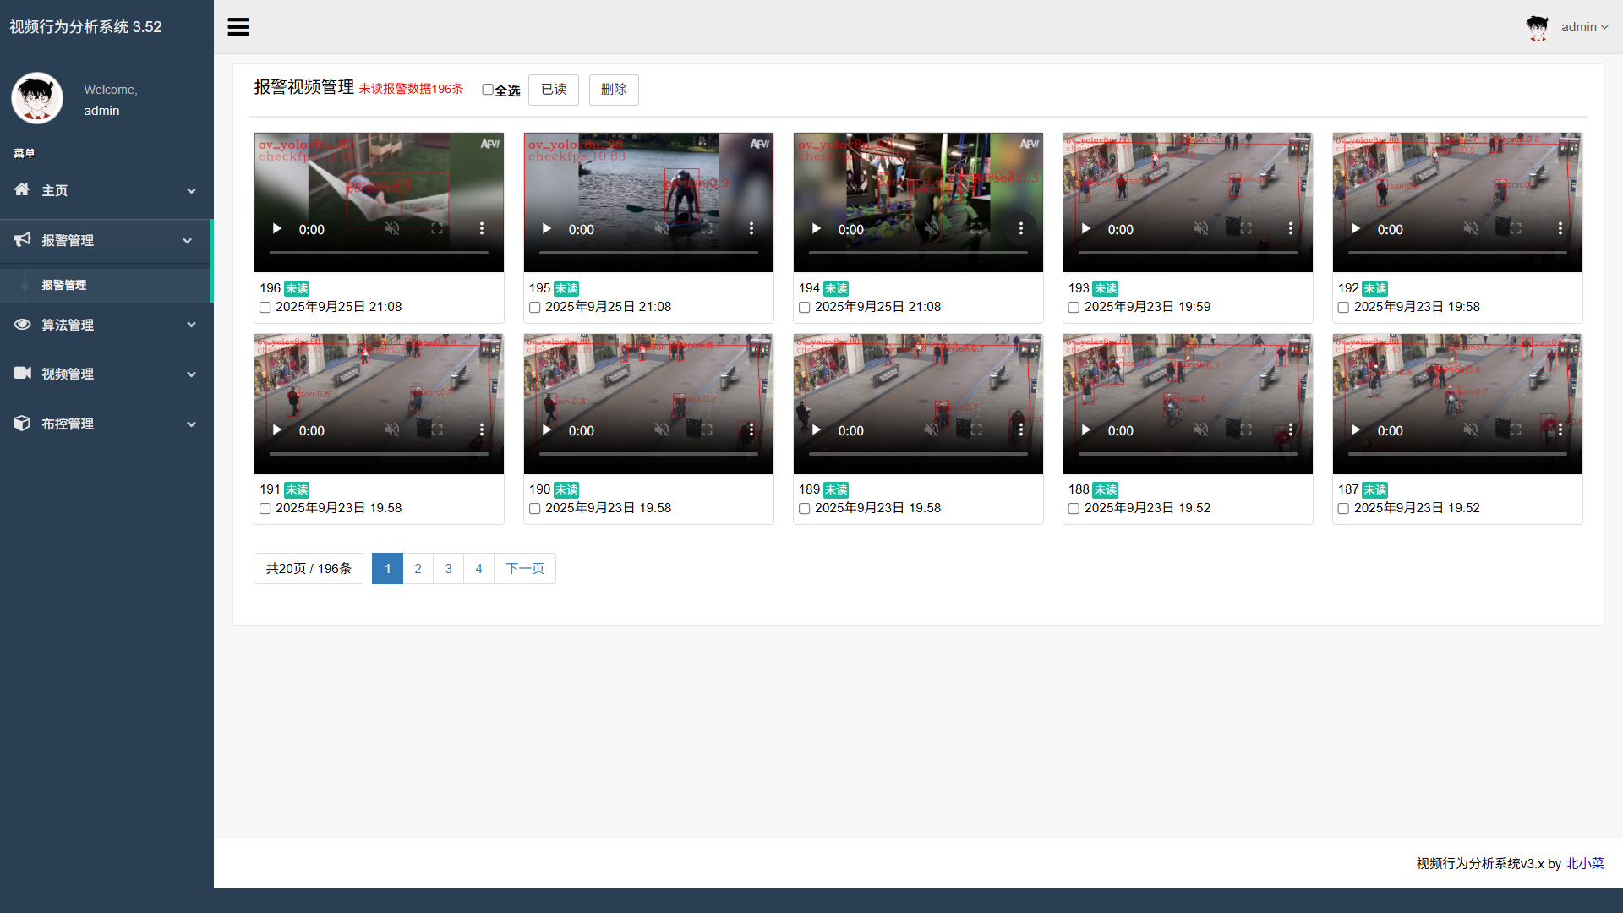Click the megaphone 报警管理 icon

tap(23, 240)
